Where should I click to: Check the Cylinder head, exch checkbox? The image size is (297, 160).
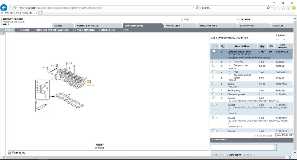point(214,51)
